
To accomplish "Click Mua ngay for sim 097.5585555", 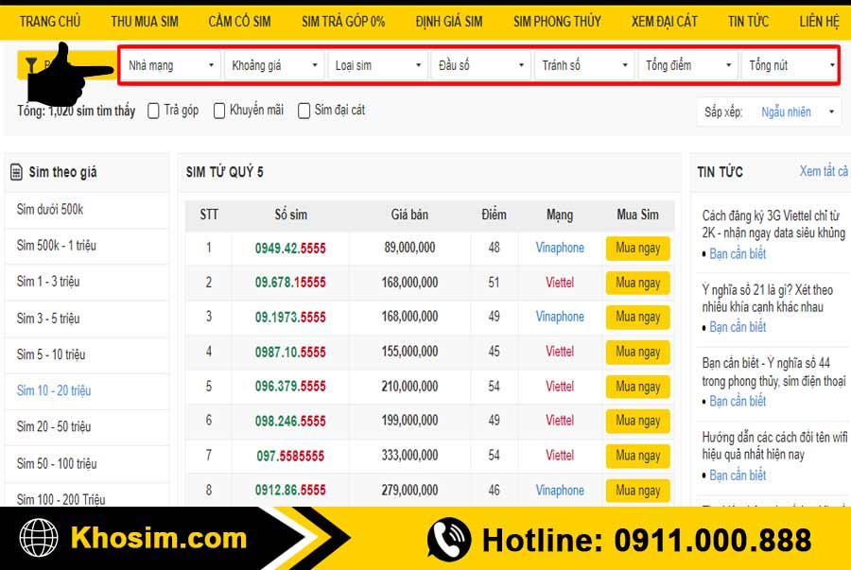I will tap(637, 456).
